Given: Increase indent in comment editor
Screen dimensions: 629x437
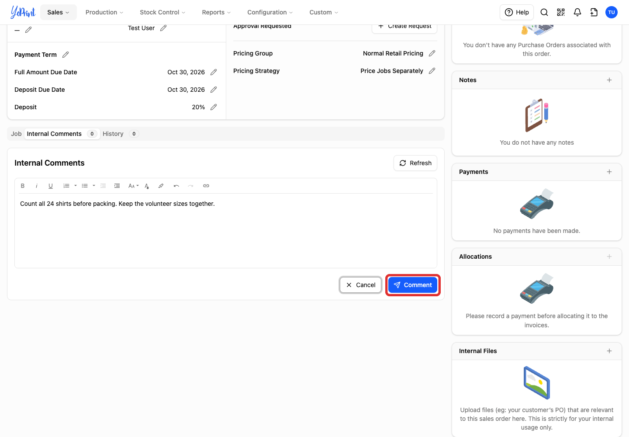Looking at the screenshot, I should (x=117, y=186).
